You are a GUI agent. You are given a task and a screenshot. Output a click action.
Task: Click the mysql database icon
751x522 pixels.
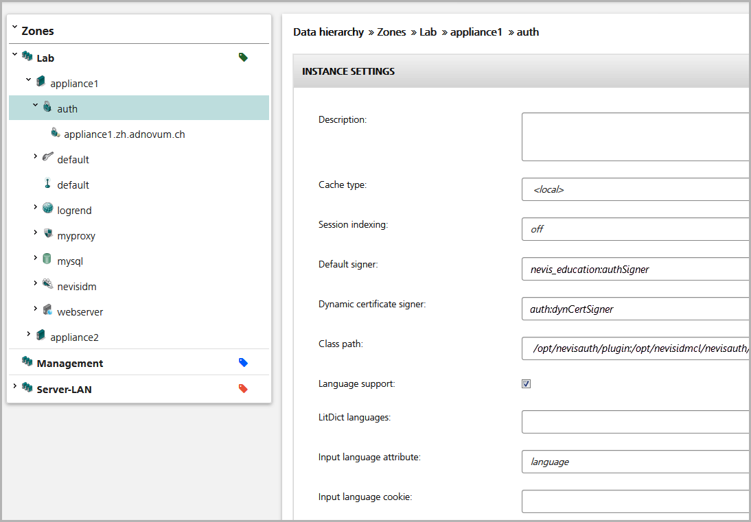click(x=47, y=259)
